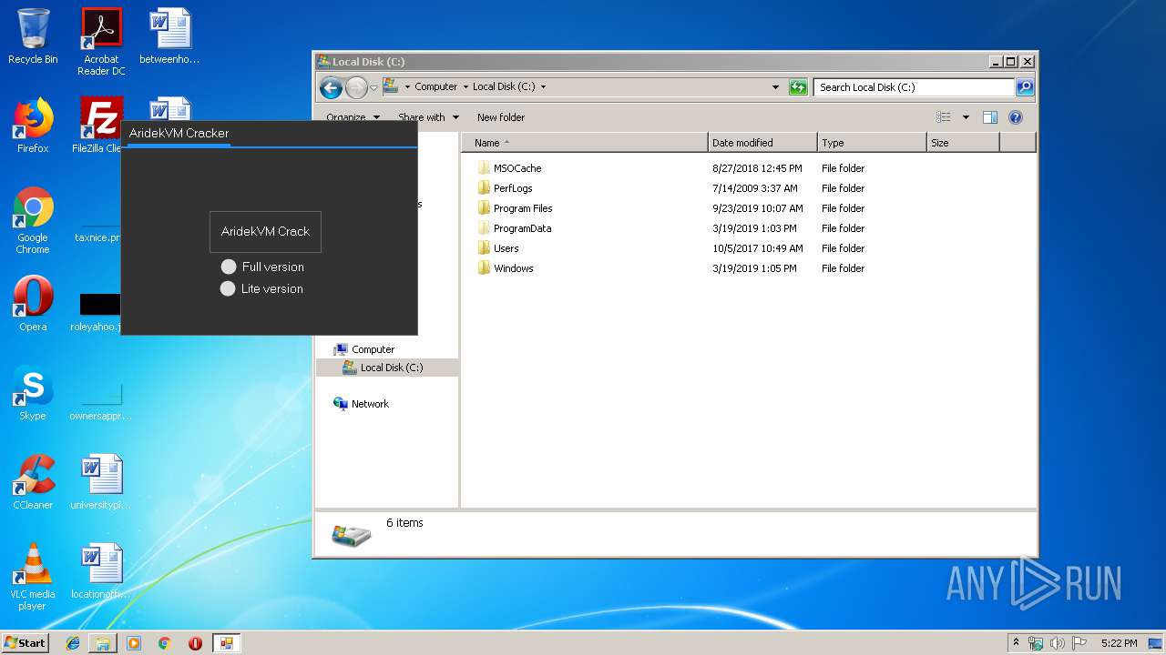Sort by the Name column header
This screenshot has width=1166, height=655.
pos(585,143)
